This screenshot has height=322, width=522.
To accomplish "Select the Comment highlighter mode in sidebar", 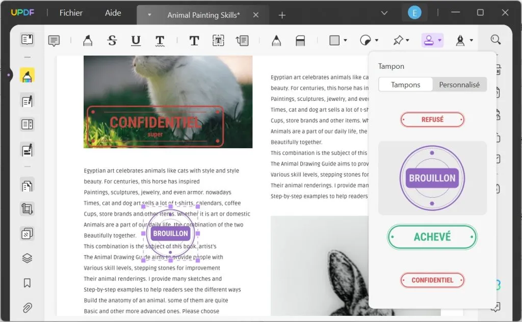I will [27, 75].
